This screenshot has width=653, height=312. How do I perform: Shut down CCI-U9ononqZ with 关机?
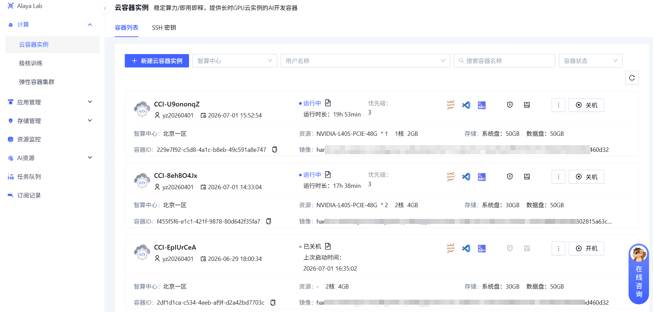586,105
